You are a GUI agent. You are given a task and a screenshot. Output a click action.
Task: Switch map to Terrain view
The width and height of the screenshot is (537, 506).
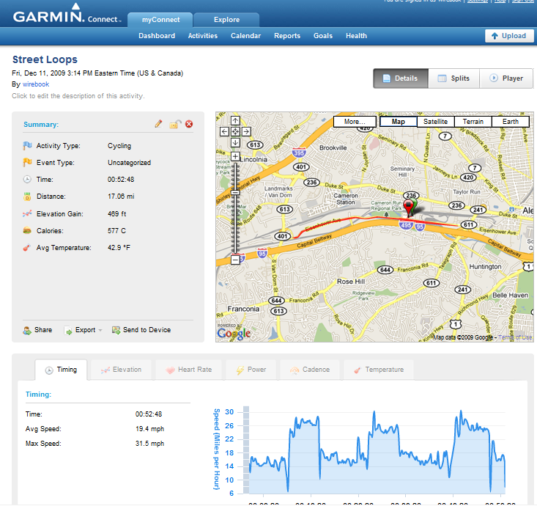point(473,122)
